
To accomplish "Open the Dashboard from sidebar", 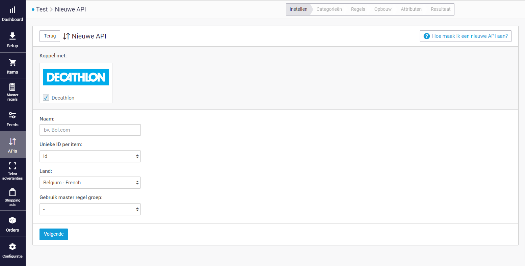I will (x=12, y=13).
